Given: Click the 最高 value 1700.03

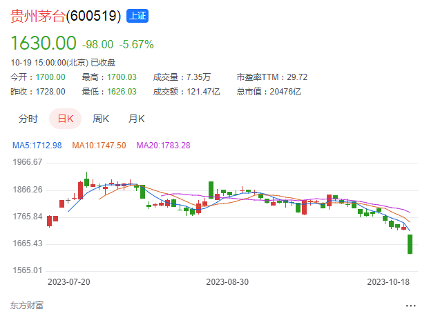Looking at the screenshot, I should (122, 77).
